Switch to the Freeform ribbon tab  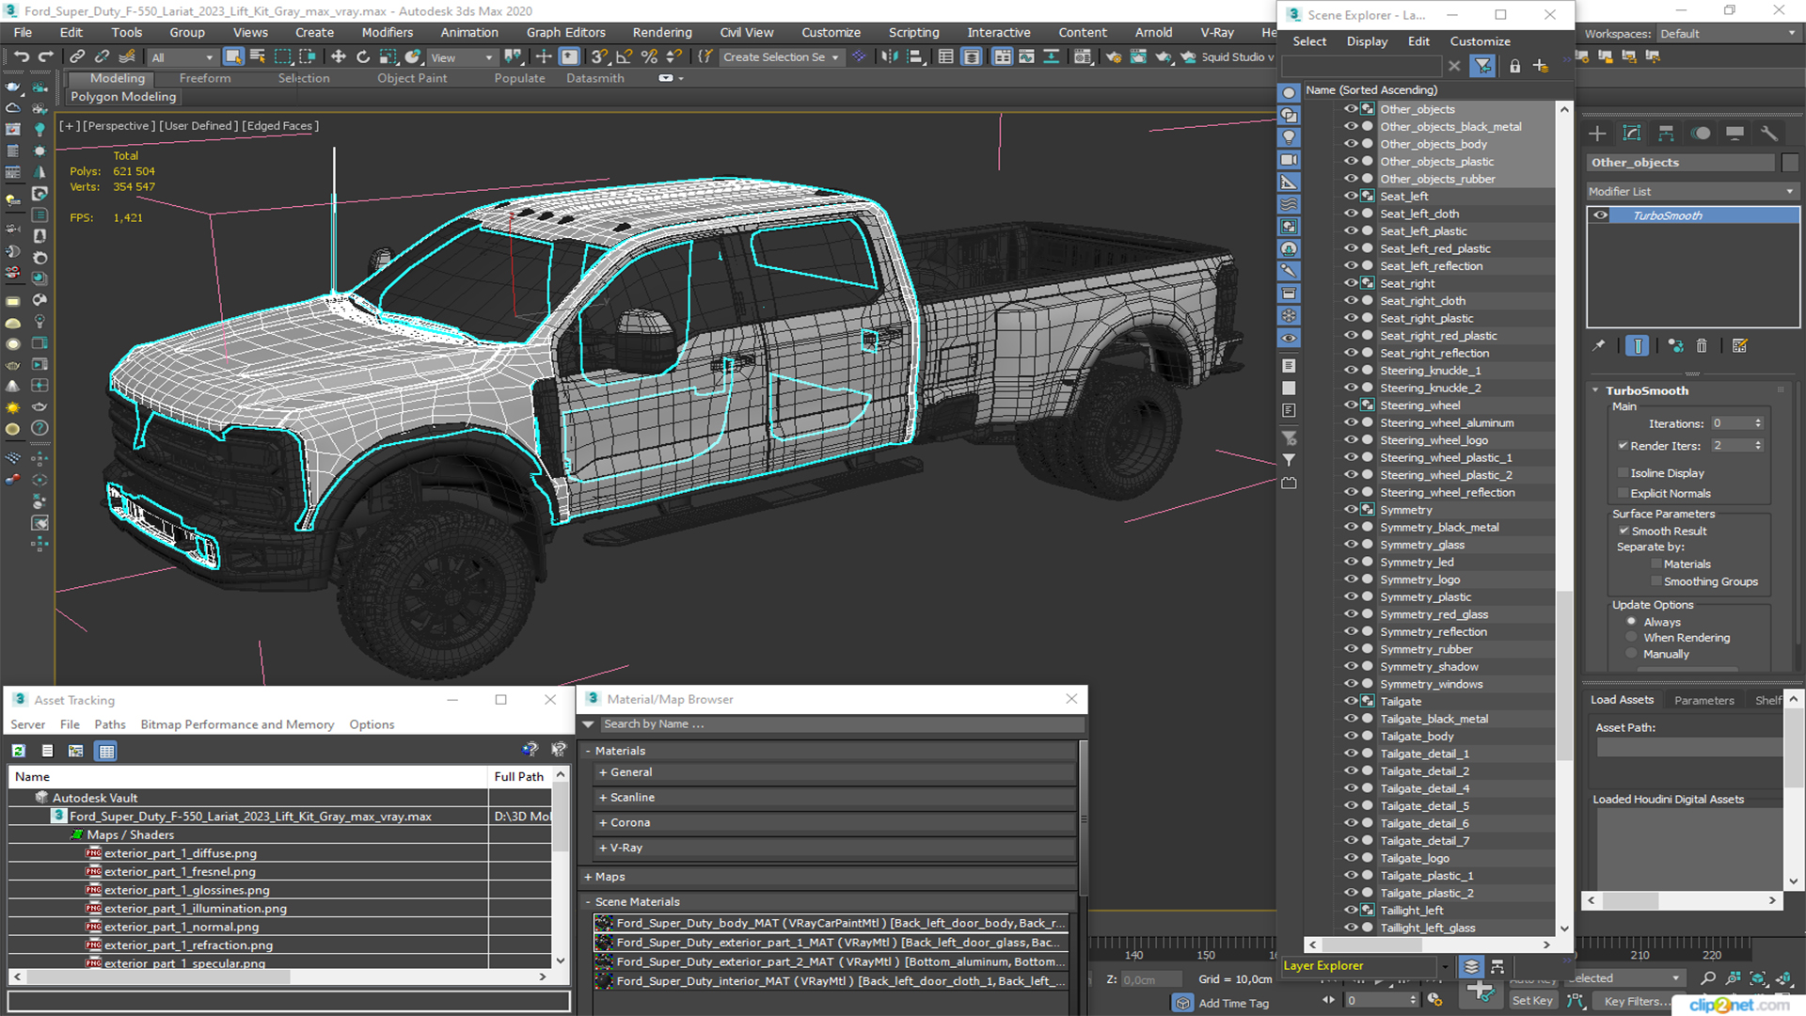point(205,78)
